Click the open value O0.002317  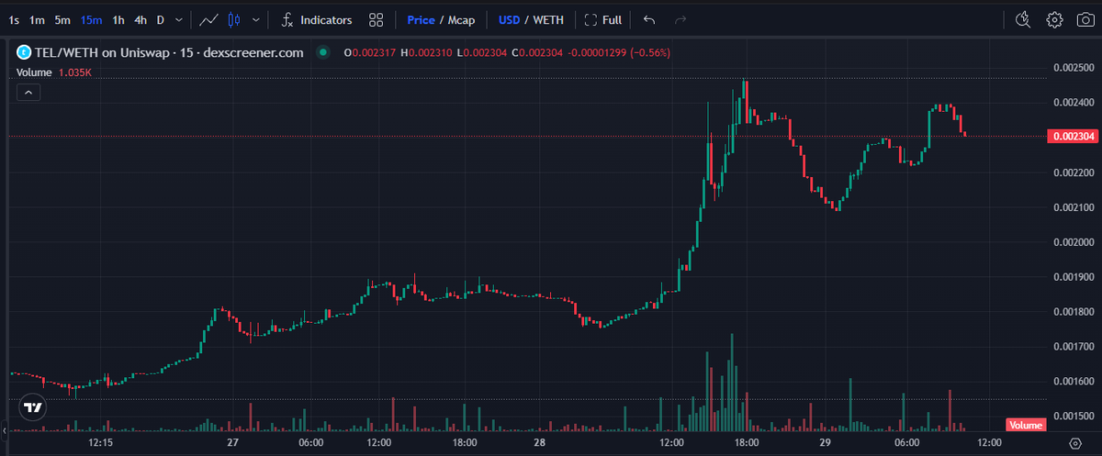(370, 52)
